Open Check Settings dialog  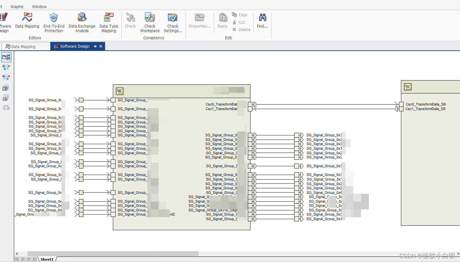pos(173,23)
